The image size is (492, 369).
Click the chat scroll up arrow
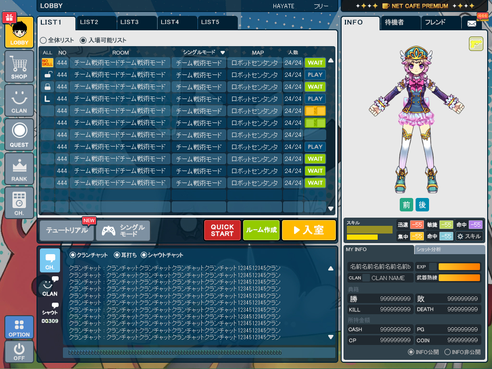click(x=331, y=269)
